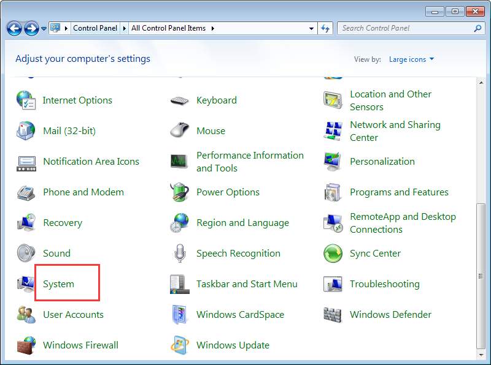Screen dimensions: 491x365
Task: Click the Speech Recognition microphone icon
Action: click(x=179, y=253)
